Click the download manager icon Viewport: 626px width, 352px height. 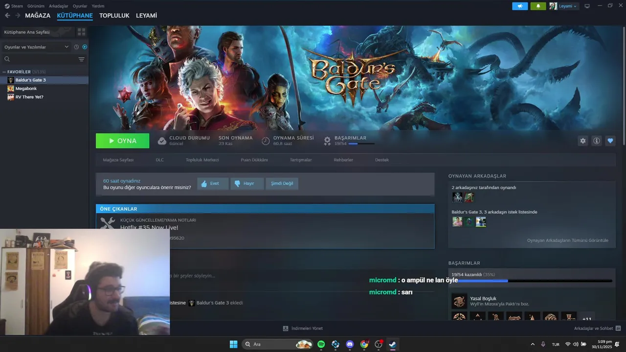click(286, 329)
